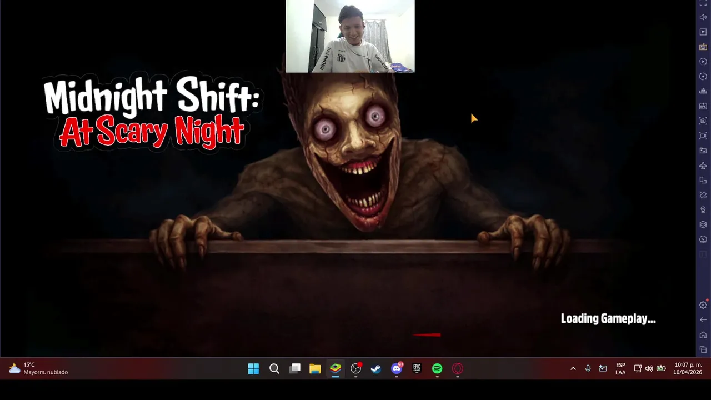
Task: Switch to OBS Studio from taskbar
Action: coord(356,369)
